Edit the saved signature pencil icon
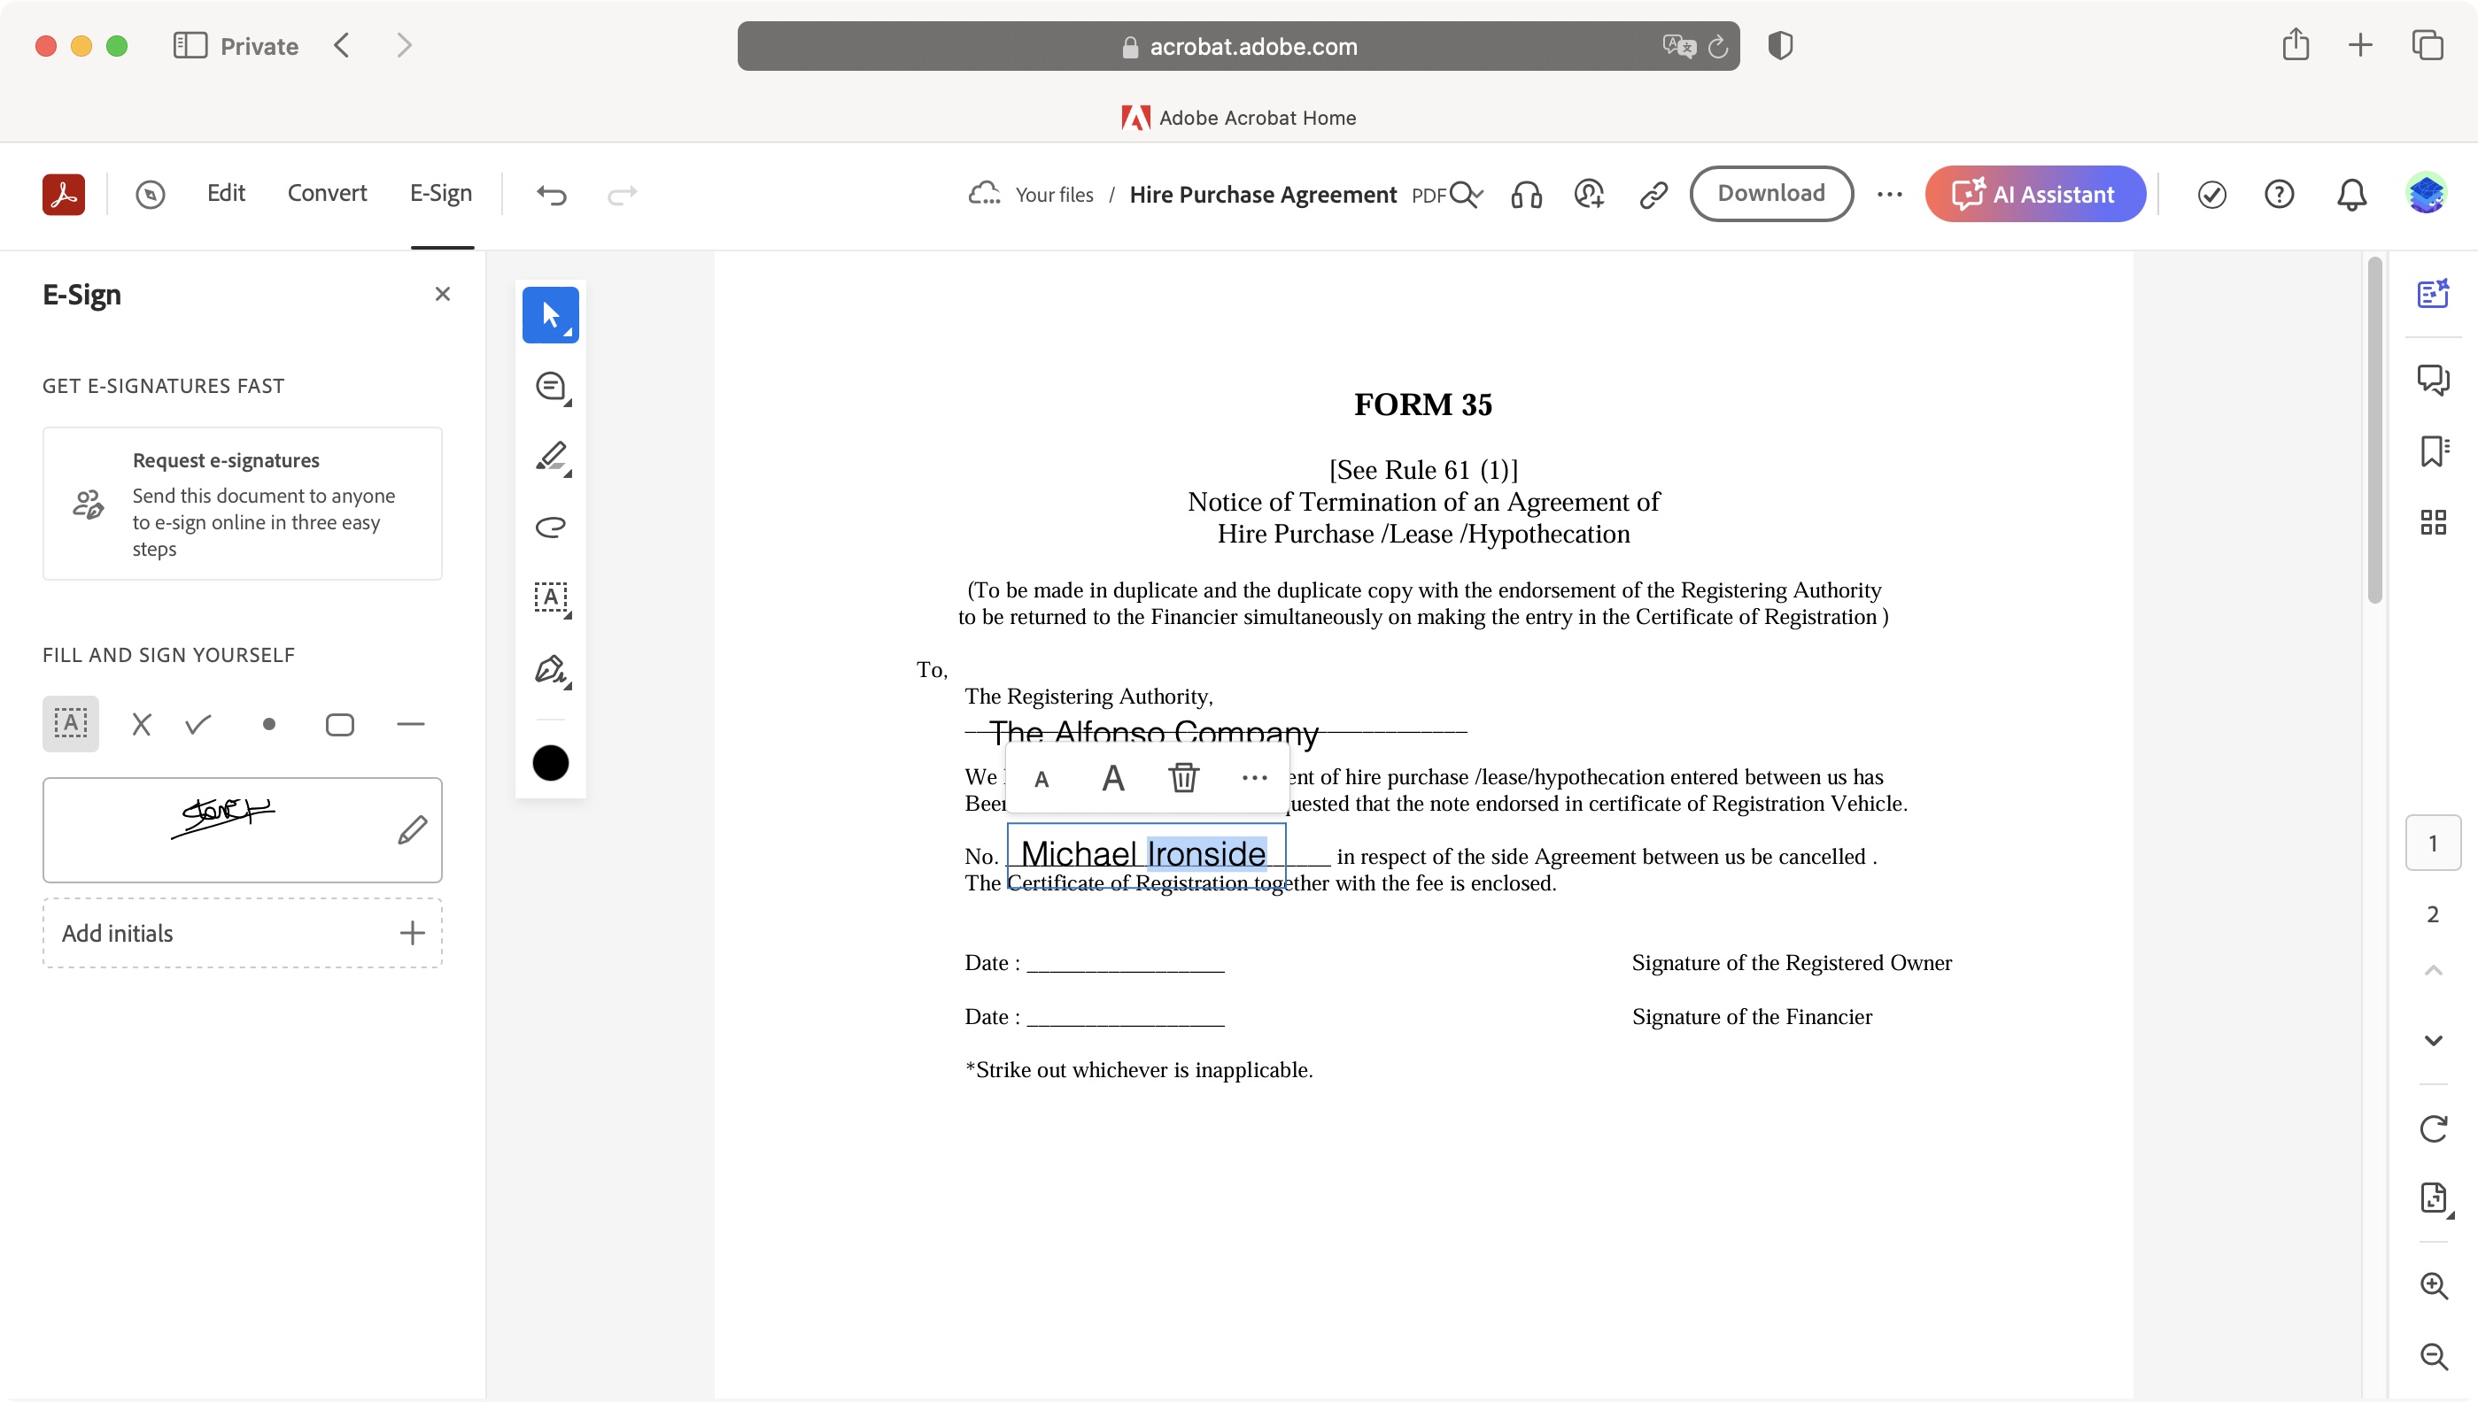This screenshot has height=1402, width=2478. [x=412, y=830]
